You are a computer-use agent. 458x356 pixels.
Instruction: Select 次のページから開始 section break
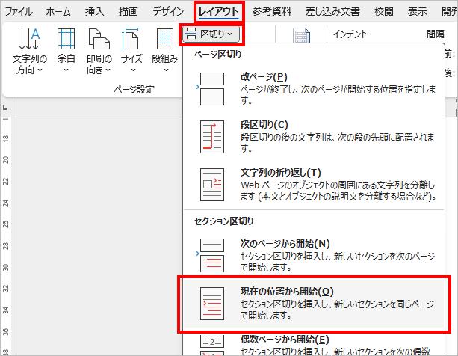(x=314, y=256)
